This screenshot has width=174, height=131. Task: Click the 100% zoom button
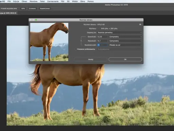[23, 9]
